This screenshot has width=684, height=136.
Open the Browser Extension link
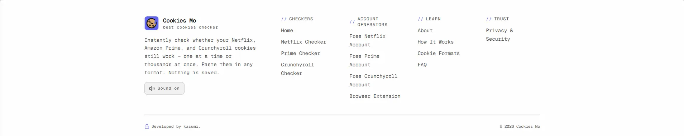pyautogui.click(x=375, y=96)
